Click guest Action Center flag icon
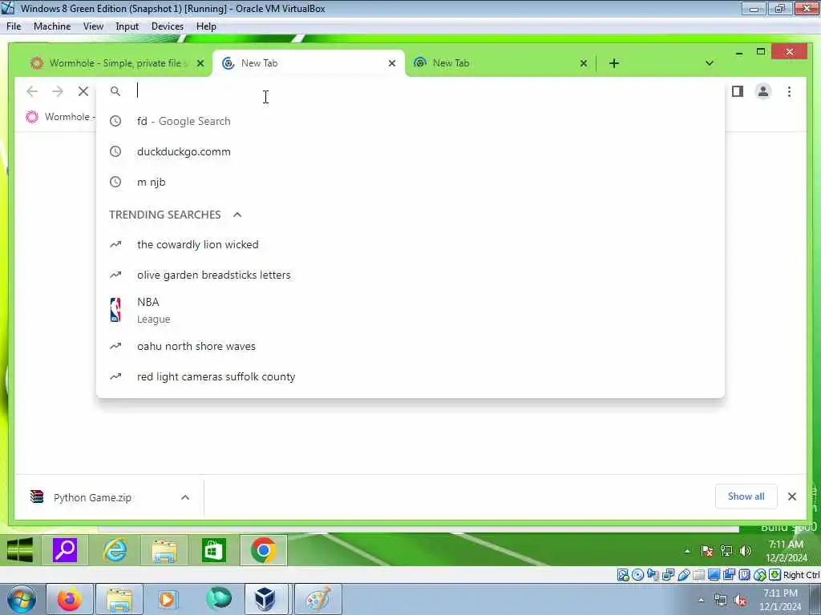This screenshot has height=615, width=821. [x=707, y=551]
